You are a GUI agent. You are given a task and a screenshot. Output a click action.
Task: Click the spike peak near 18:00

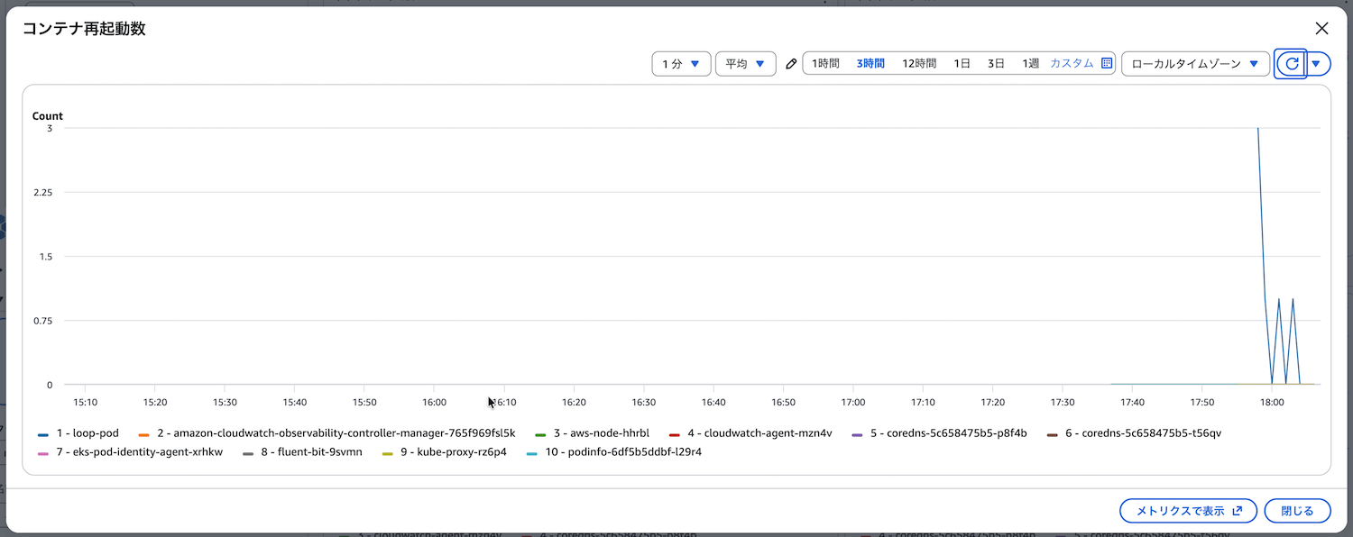[1258, 130]
